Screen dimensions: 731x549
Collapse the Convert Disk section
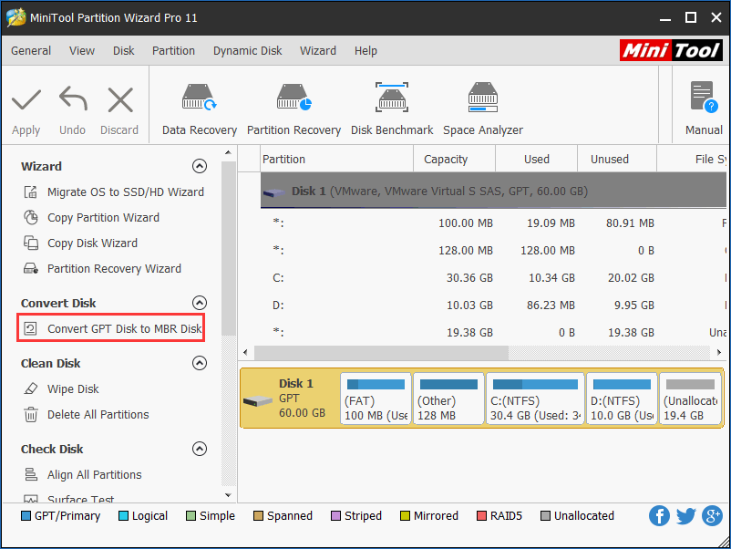[200, 303]
